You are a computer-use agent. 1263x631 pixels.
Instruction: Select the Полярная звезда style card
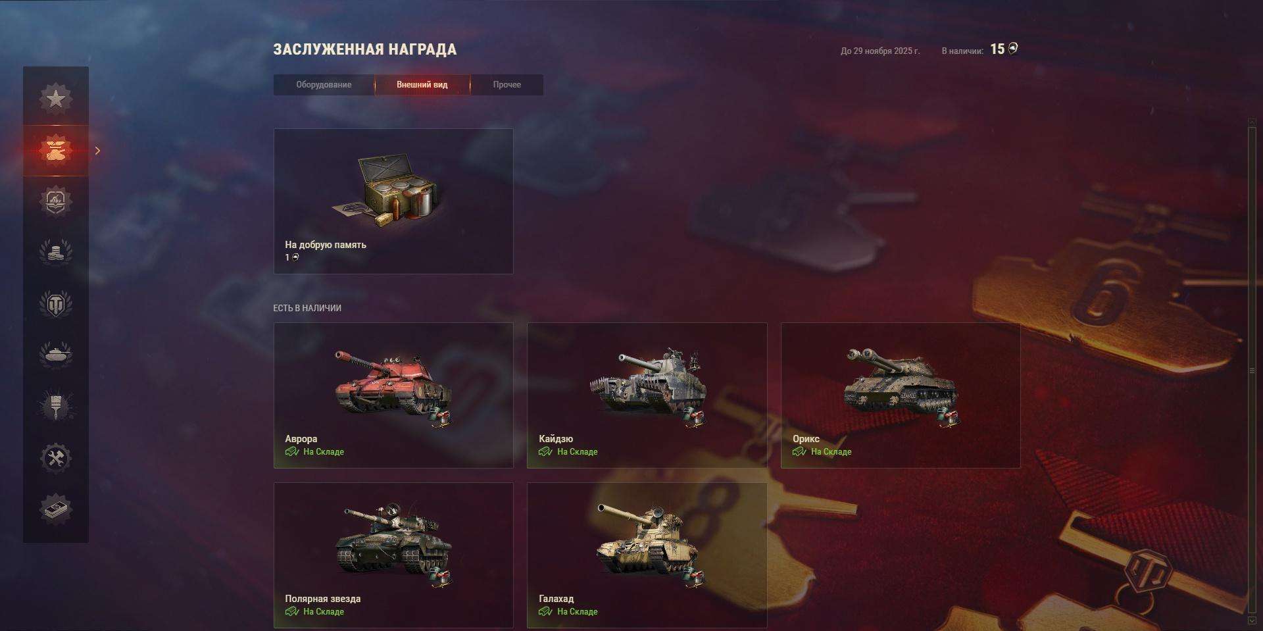coord(393,555)
